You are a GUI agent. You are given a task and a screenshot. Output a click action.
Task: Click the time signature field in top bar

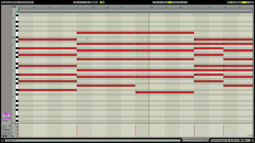(19, 2)
